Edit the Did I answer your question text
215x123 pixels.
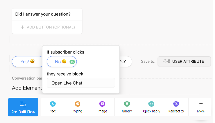pos(43,14)
